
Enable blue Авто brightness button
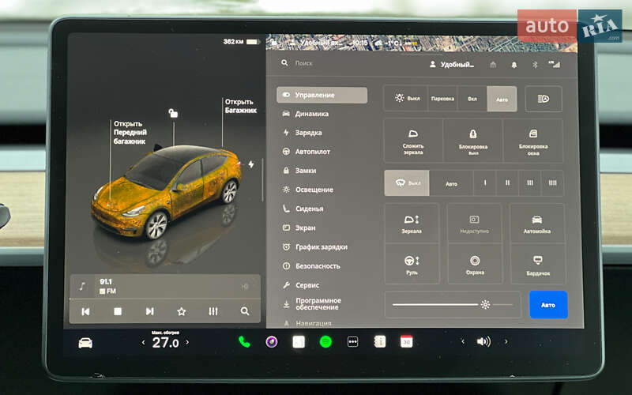(x=548, y=305)
